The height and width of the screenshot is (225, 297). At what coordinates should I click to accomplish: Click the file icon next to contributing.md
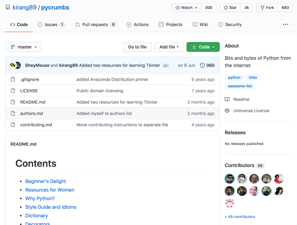13,125
